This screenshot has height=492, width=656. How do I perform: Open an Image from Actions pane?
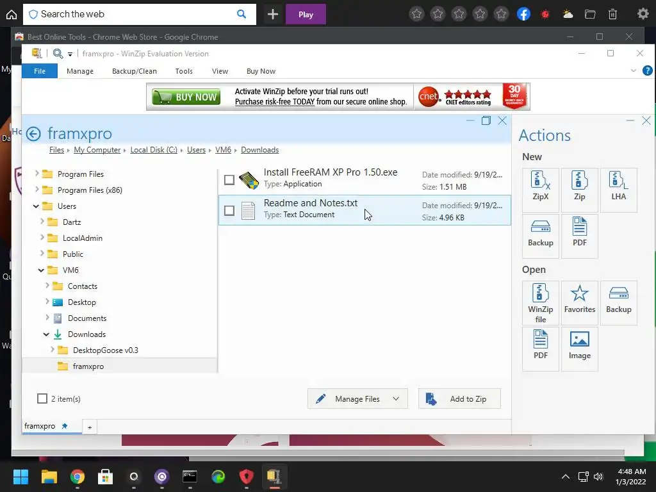[x=579, y=349]
